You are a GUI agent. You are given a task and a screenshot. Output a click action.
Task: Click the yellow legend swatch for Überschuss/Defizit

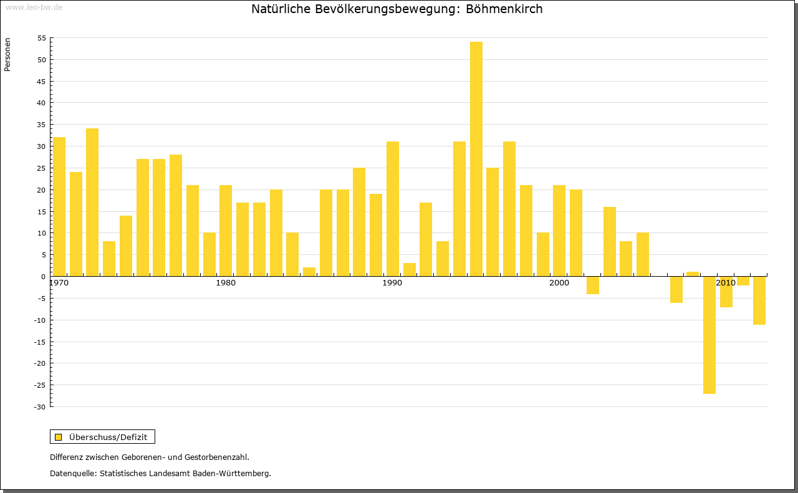(58, 437)
